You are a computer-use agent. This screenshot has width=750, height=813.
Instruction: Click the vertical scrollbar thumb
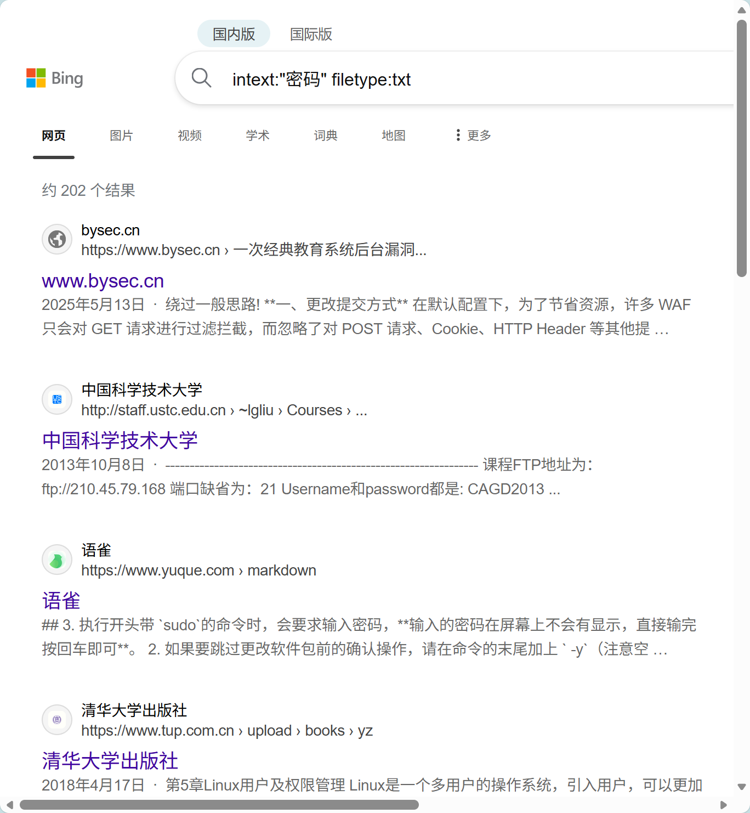pyautogui.click(x=742, y=148)
